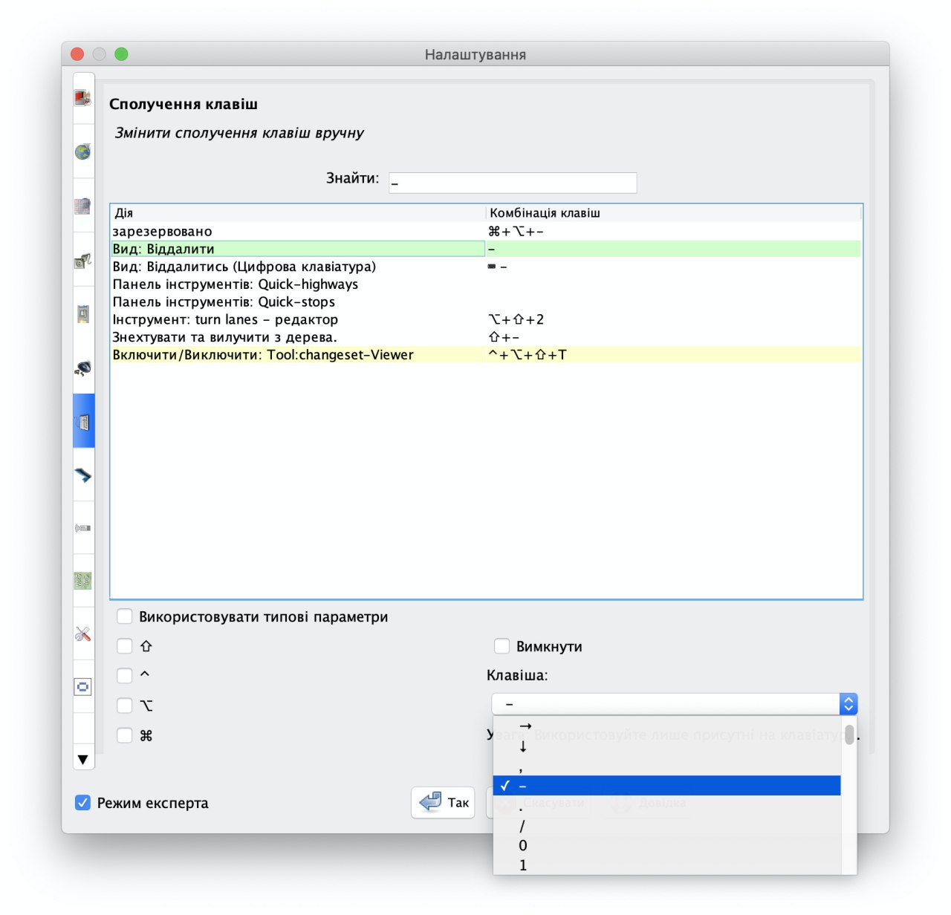Sort by the 'Дія' column header
Viewport: 951px width, 915px height.
[x=297, y=213]
